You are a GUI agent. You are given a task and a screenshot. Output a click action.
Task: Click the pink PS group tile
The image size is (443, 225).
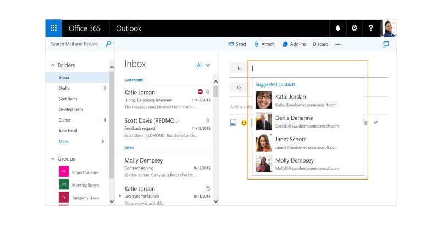pos(64,171)
